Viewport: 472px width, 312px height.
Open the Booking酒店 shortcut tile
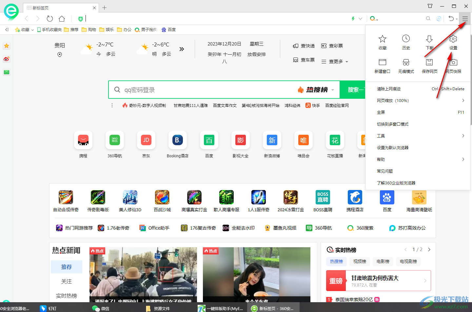[178, 140]
